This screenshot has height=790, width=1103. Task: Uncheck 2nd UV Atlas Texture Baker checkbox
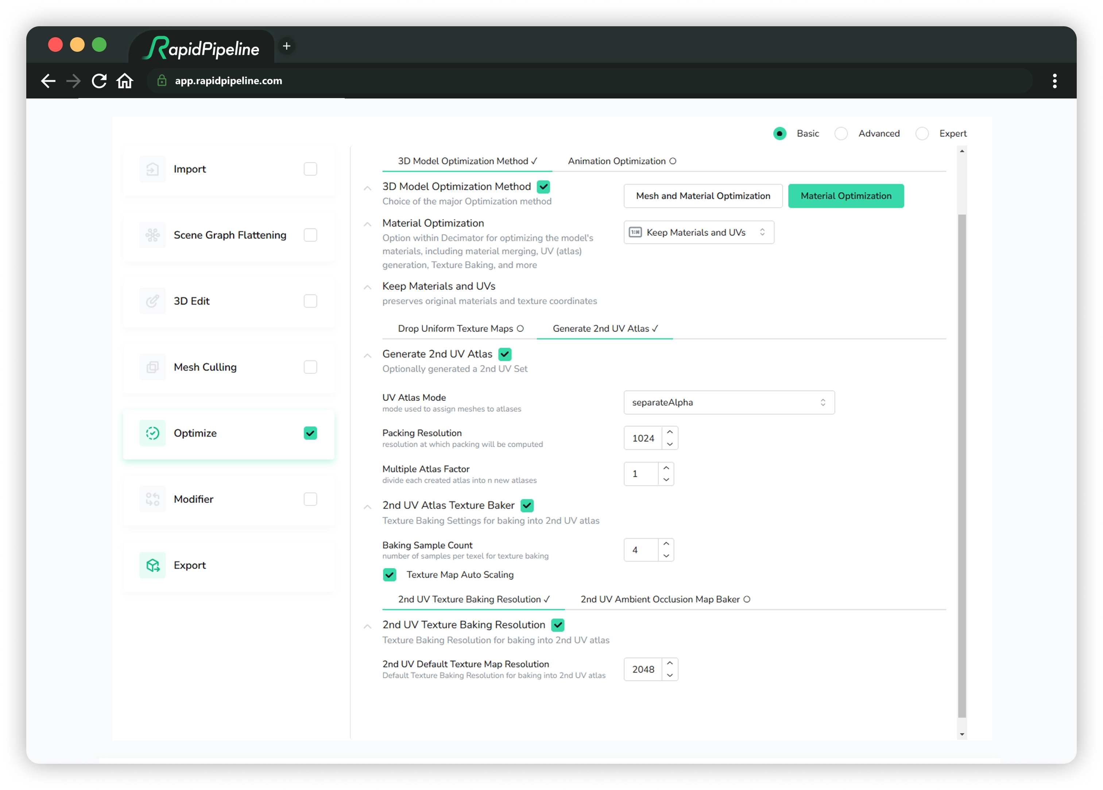(x=527, y=506)
